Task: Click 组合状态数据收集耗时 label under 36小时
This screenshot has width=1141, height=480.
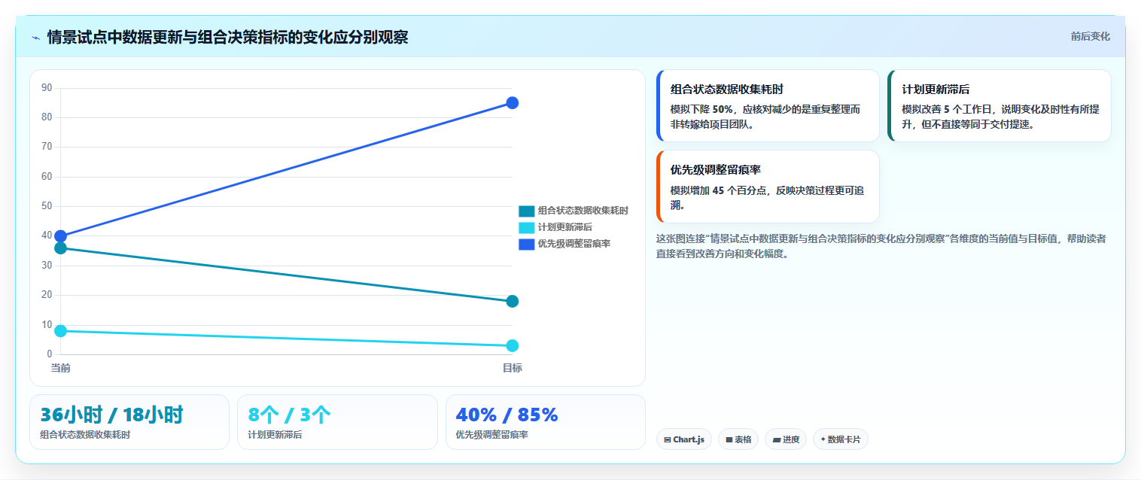Action: (x=85, y=435)
